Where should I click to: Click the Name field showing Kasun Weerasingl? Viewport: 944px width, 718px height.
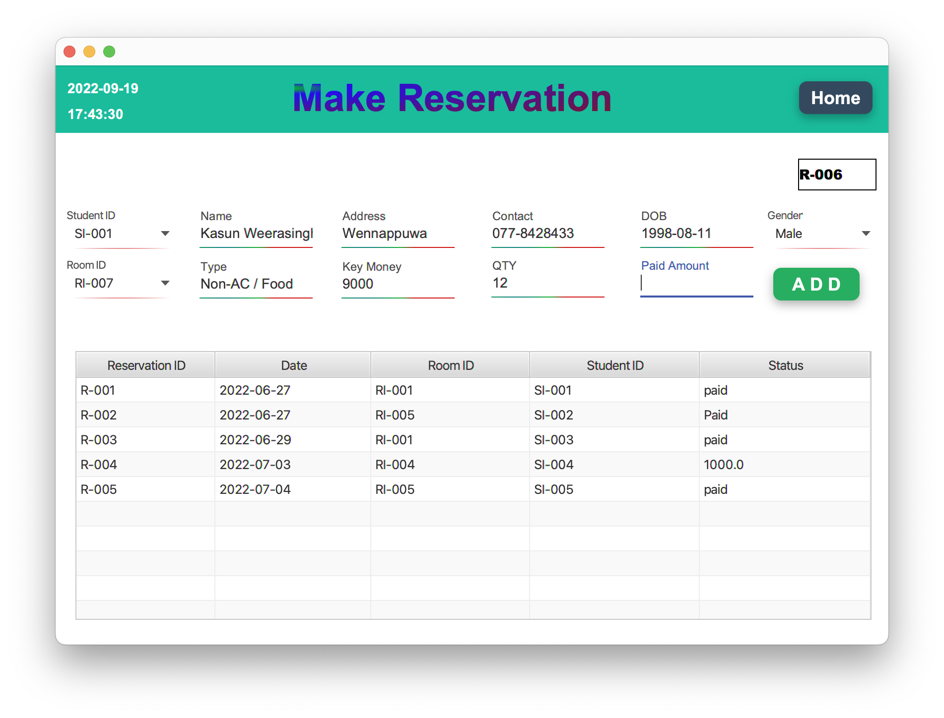tap(256, 233)
